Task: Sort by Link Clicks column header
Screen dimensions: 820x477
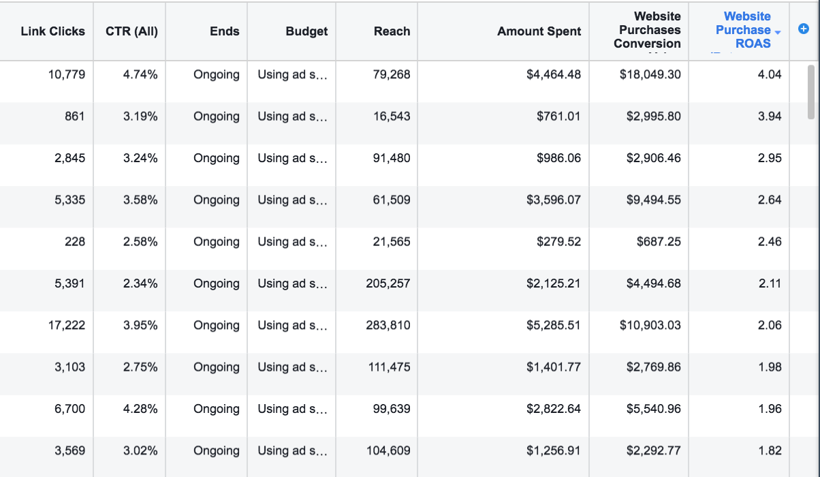Action: coord(53,31)
